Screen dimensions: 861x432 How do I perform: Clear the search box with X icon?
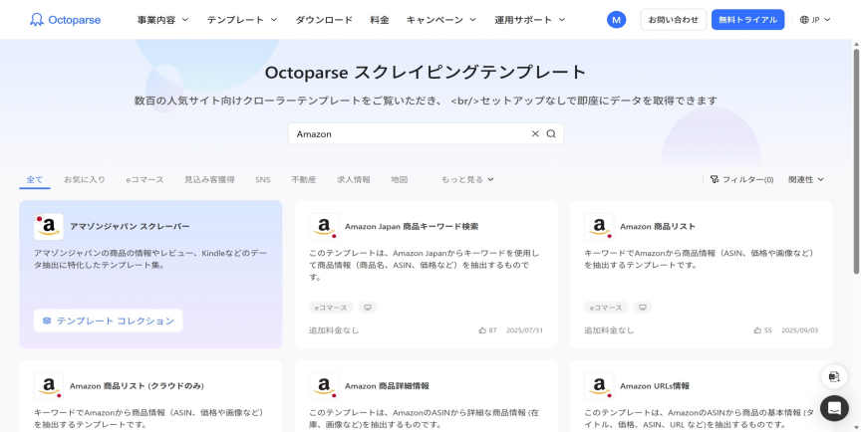[535, 133]
